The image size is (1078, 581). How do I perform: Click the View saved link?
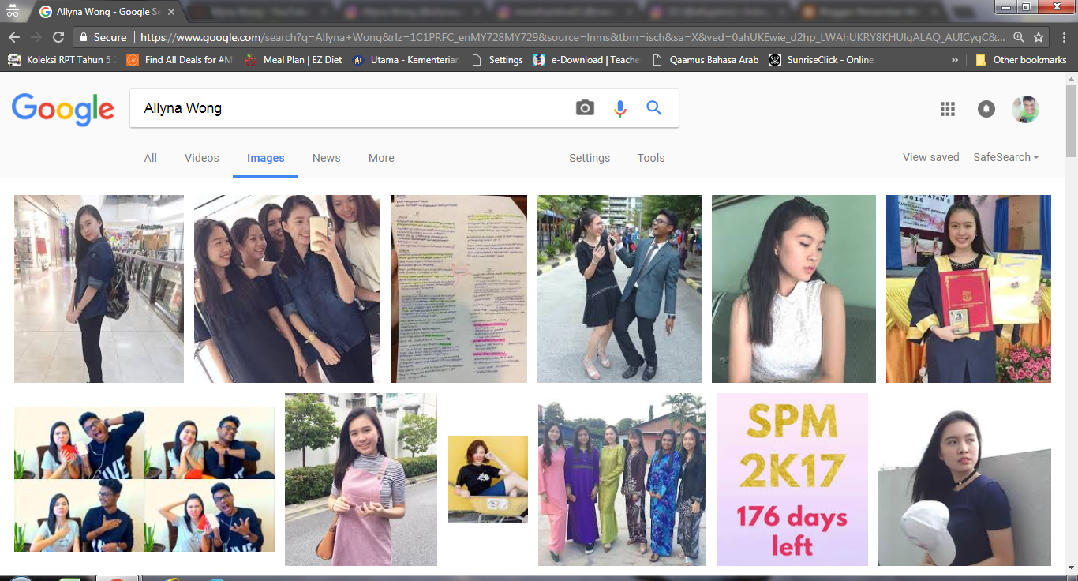(930, 157)
